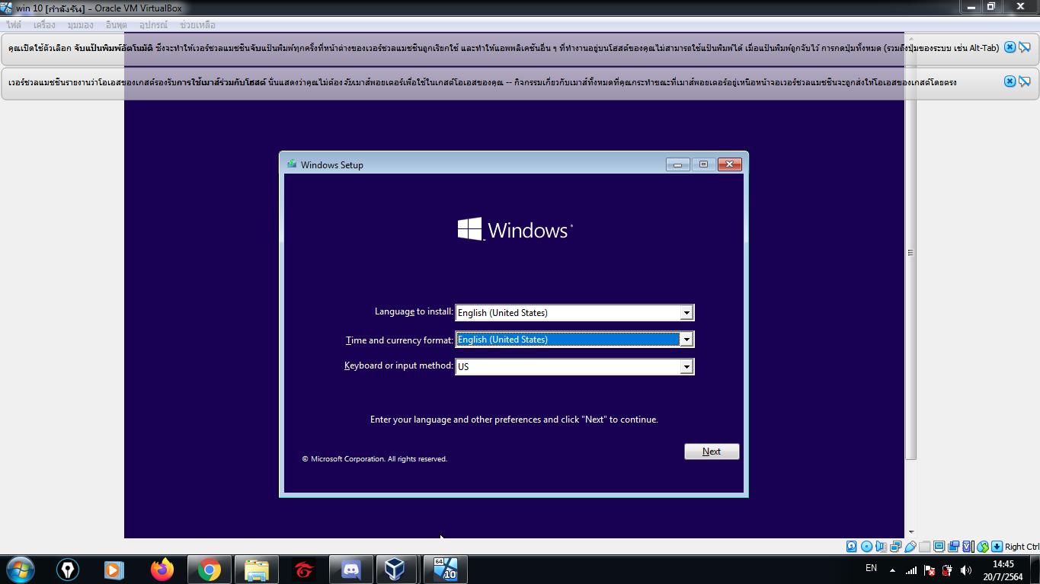Open the lightbulb app on taskbar
Image resolution: width=1040 pixels, height=584 pixels.
[x=67, y=569]
